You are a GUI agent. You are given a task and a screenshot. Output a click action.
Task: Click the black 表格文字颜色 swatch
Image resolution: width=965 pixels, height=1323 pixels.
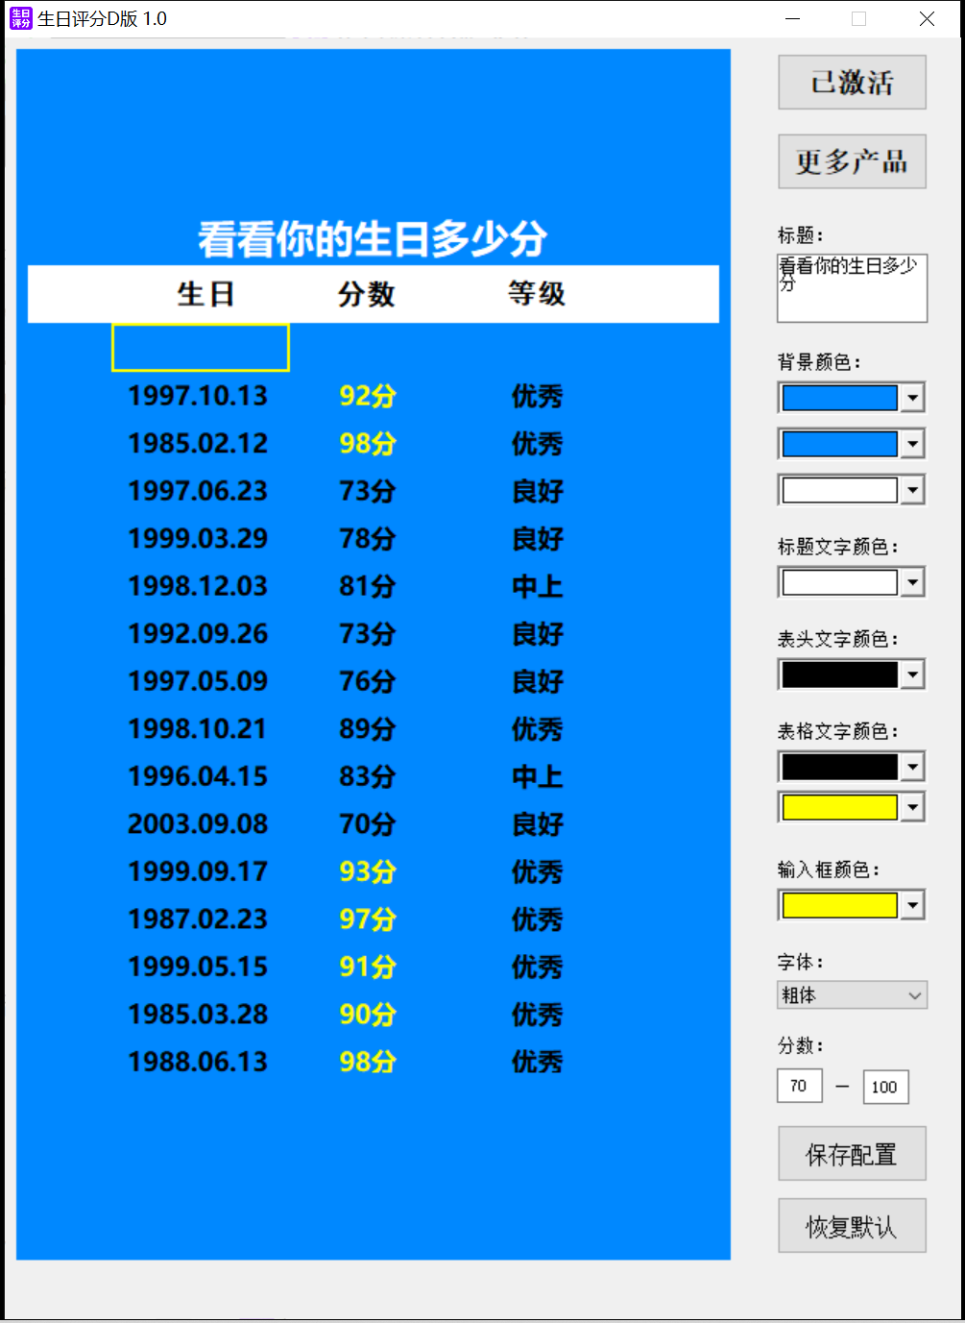tap(839, 767)
